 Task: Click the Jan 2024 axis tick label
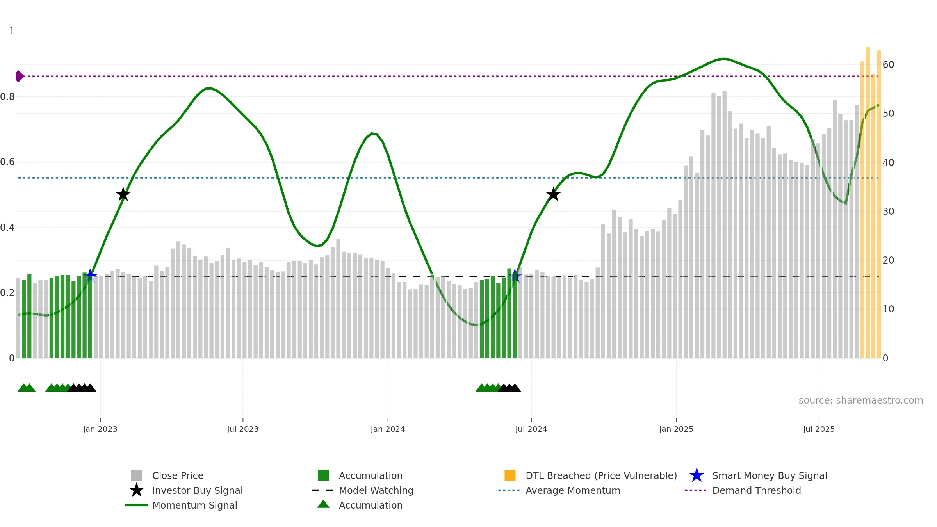click(x=388, y=429)
